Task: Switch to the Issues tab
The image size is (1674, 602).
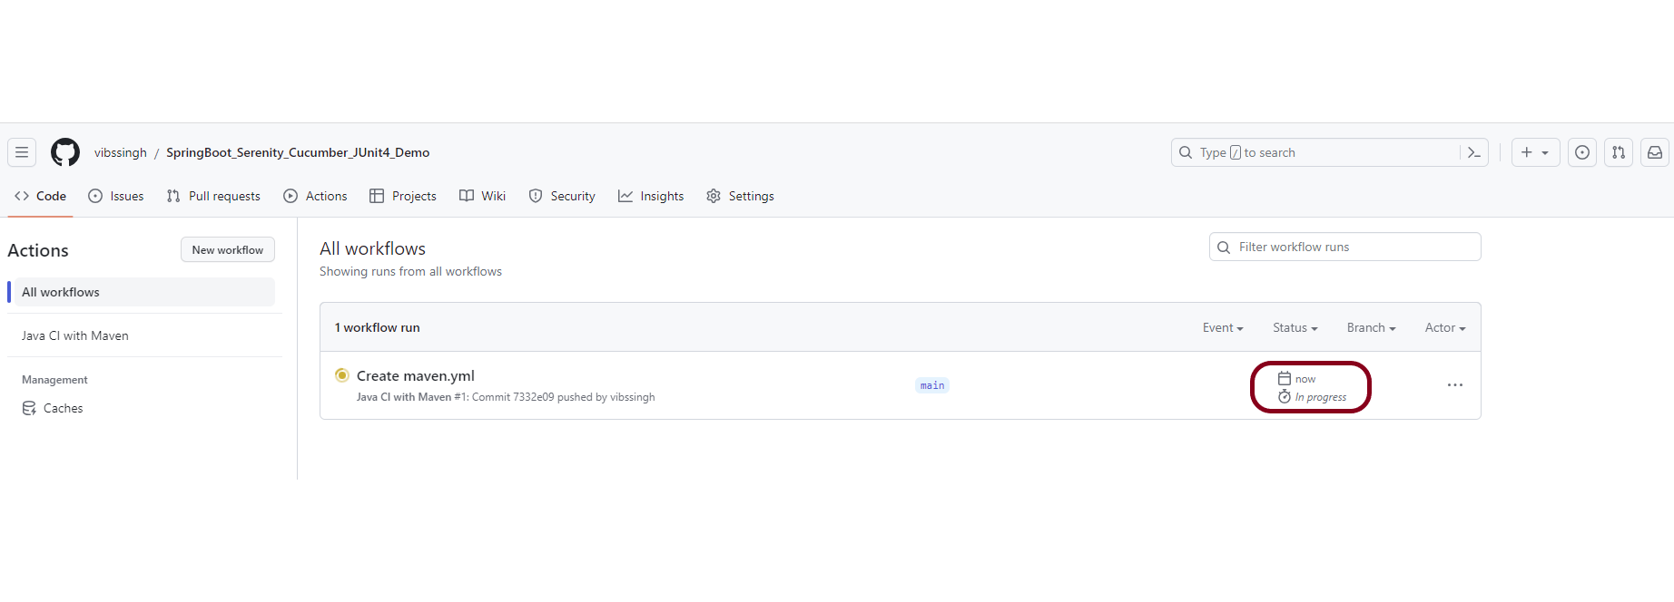Action: (116, 196)
